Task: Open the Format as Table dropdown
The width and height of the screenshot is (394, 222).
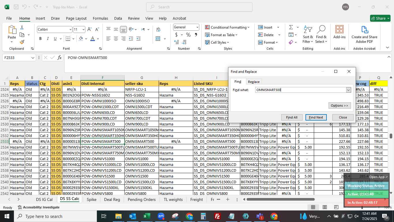Action: point(221,35)
